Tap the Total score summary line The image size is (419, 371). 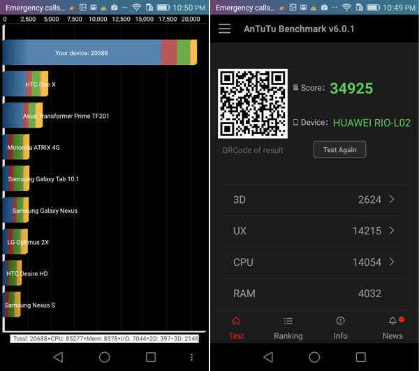point(105,339)
